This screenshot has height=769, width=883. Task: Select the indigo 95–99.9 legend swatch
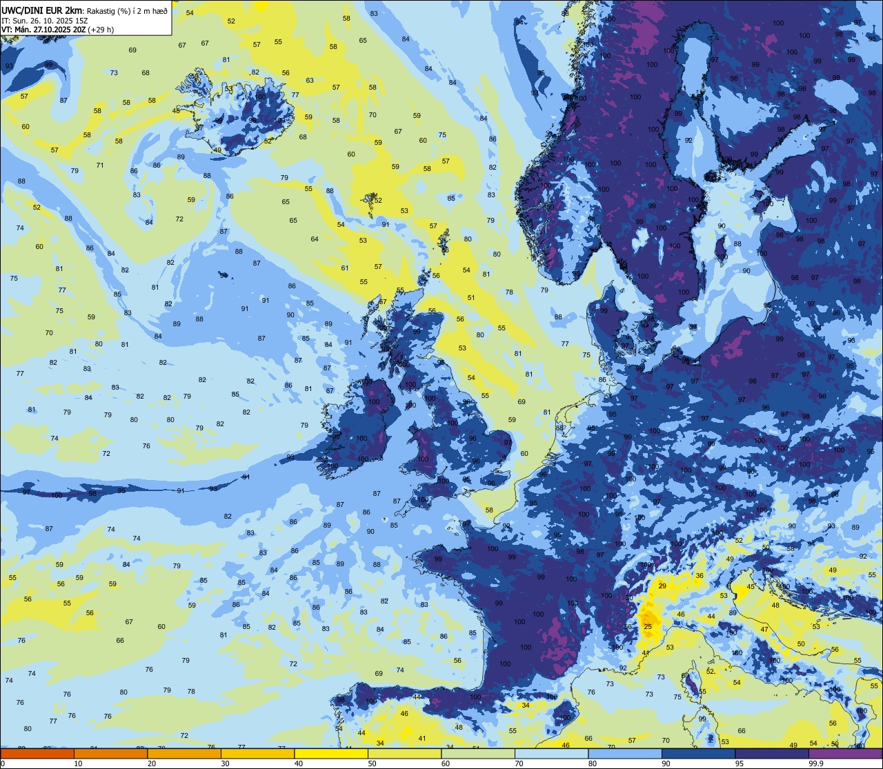[772, 753]
